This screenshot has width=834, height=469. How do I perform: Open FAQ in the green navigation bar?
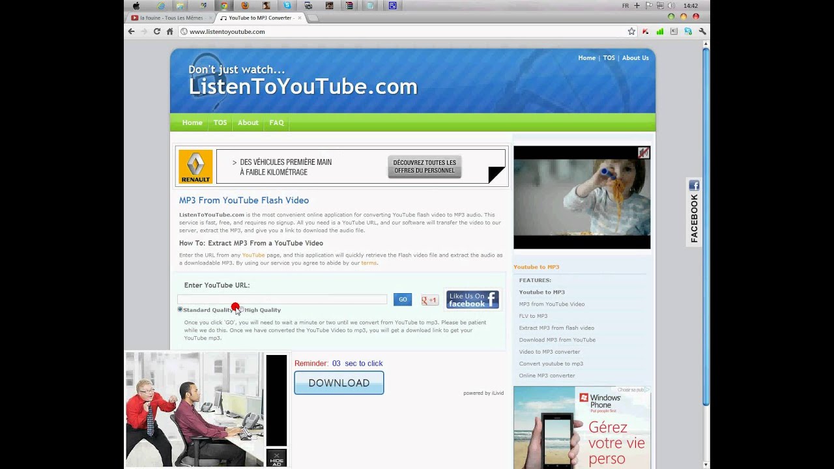pos(276,122)
